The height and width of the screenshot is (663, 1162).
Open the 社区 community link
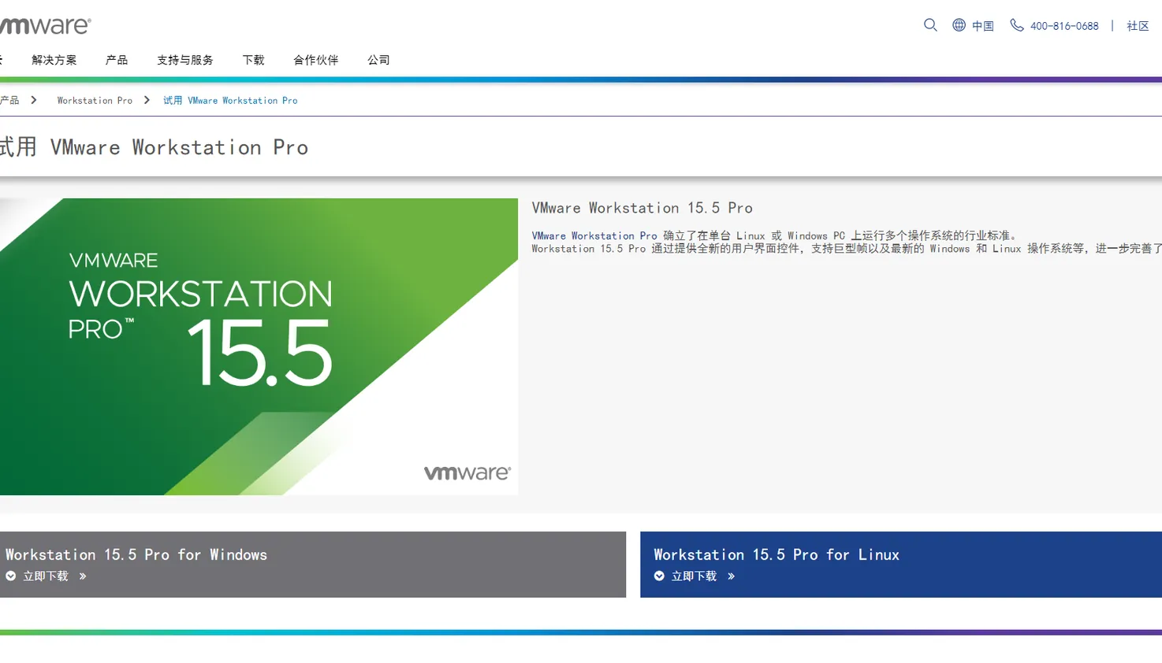pyautogui.click(x=1138, y=26)
